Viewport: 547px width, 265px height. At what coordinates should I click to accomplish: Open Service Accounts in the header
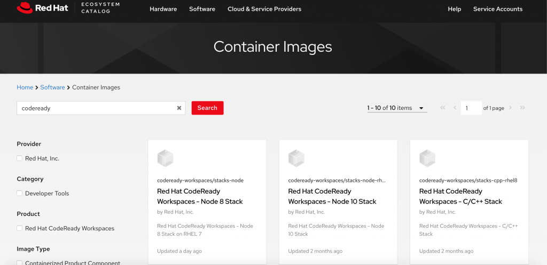pyautogui.click(x=498, y=9)
